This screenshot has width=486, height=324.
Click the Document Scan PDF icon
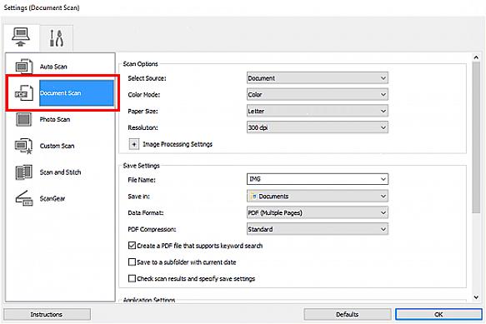[x=24, y=93]
